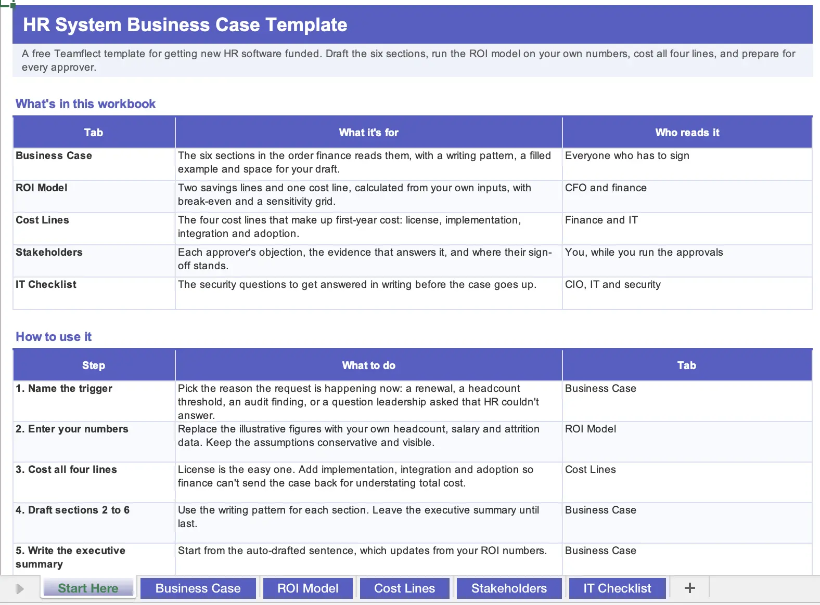Select the Stakeholders row label cell

tap(94, 261)
